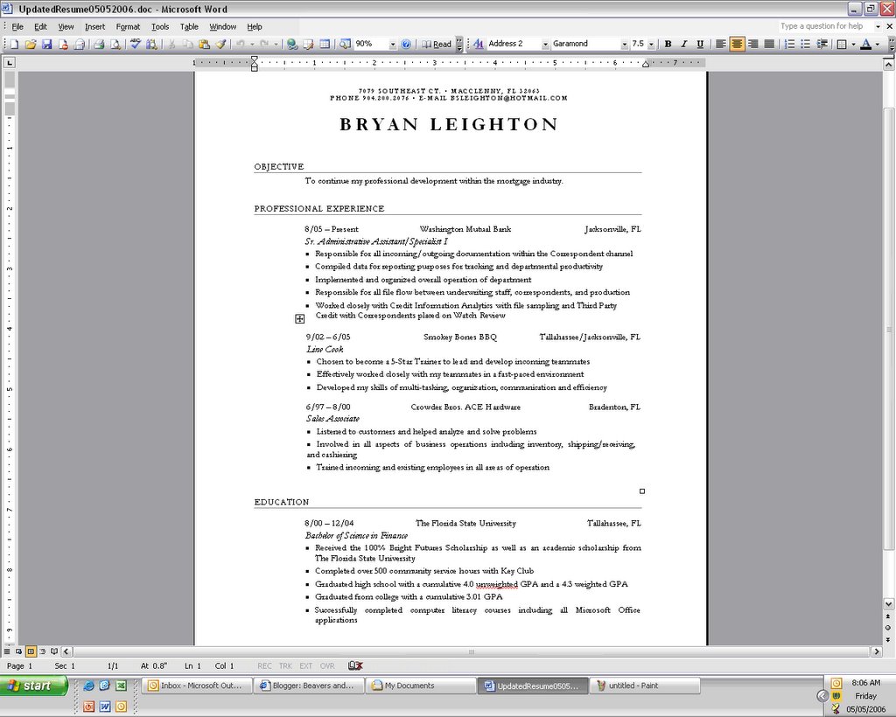Click the spelling status book icon

click(x=355, y=665)
